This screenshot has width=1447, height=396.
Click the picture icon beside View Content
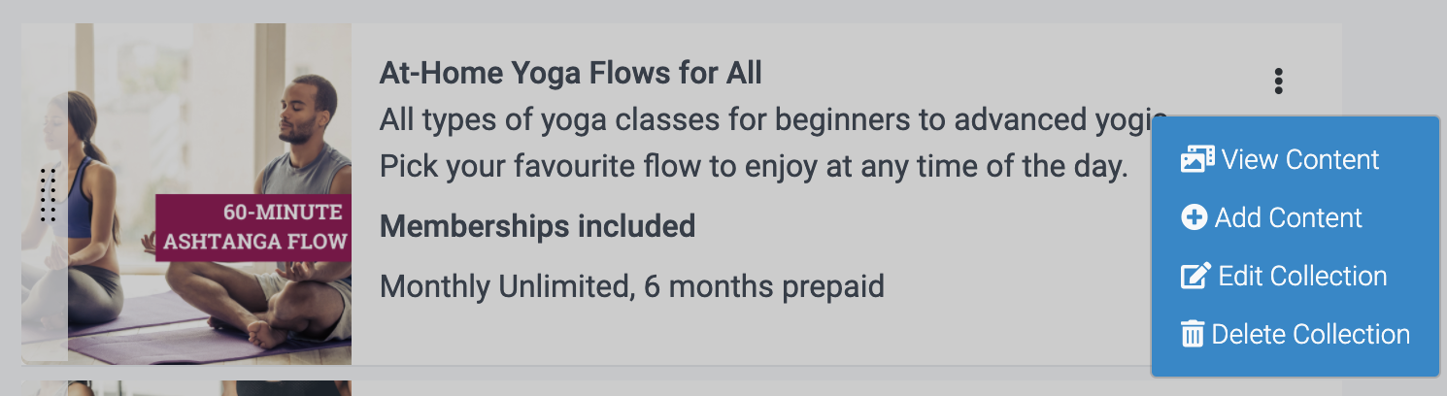click(1197, 159)
